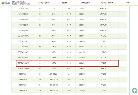
Task: Select the 2000/07 date cell
Action: click(x=82, y=47)
